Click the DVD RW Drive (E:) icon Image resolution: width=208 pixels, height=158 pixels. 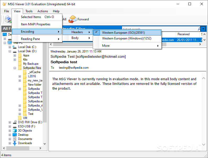[15, 122]
